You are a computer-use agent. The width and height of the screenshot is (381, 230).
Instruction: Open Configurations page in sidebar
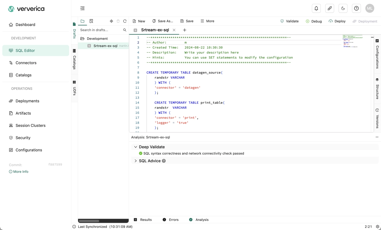(36, 150)
